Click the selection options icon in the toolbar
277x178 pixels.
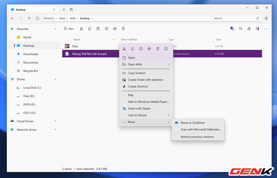pos(232,29)
